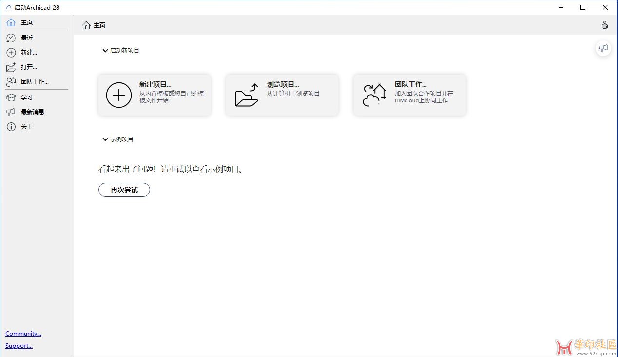Collapse the 示例项目 section
Image resolution: width=618 pixels, height=357 pixels.
click(105, 139)
